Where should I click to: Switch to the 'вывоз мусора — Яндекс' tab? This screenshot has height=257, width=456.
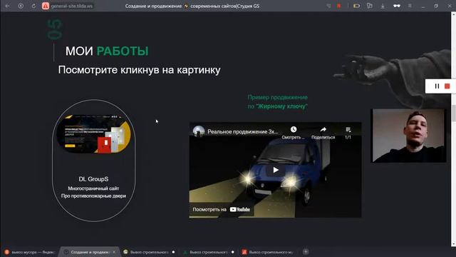click(x=30, y=252)
